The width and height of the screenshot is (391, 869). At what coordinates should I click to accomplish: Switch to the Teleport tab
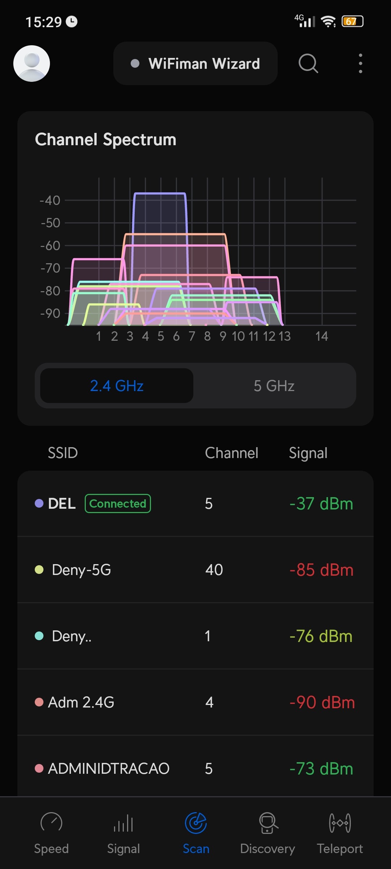(x=340, y=832)
